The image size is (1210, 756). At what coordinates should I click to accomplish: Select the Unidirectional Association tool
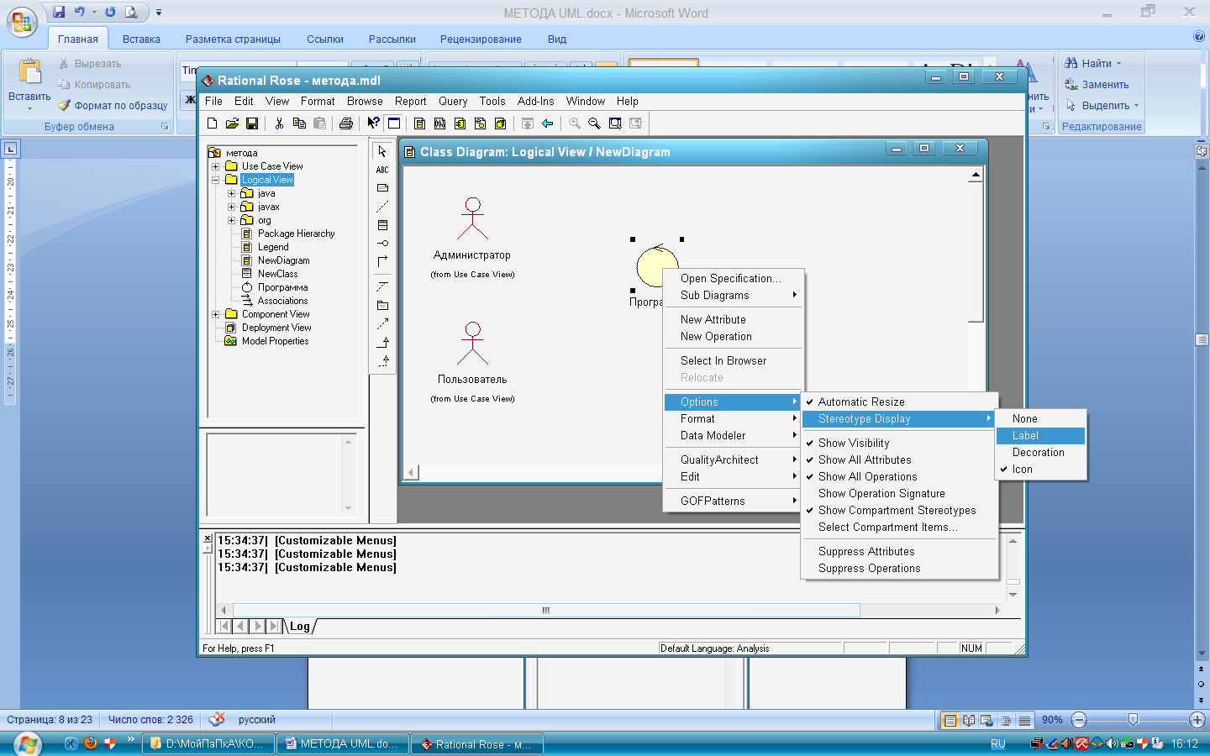coord(382,261)
